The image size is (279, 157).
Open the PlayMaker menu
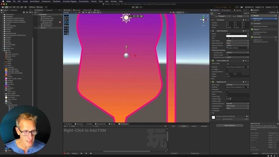click(57, 1)
